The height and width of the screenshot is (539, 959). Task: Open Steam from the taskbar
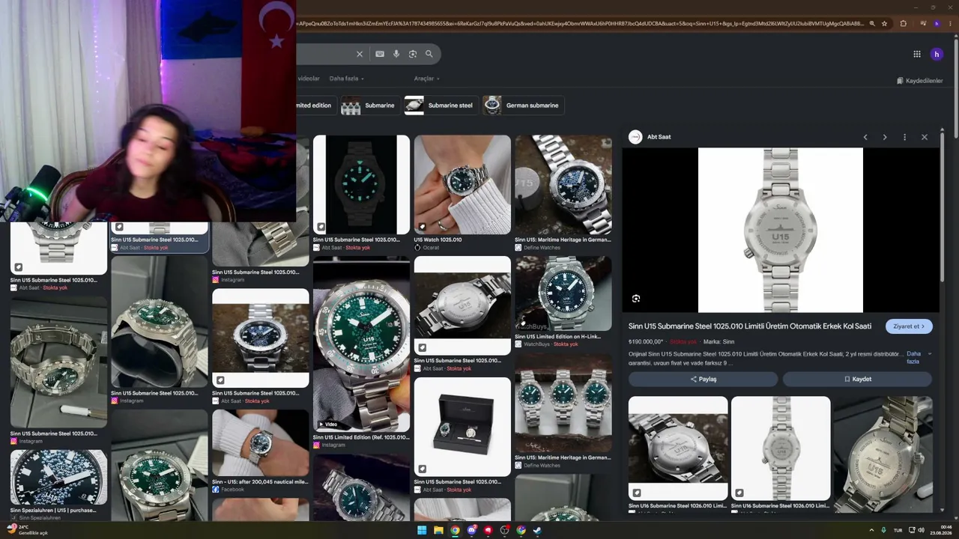point(537,531)
